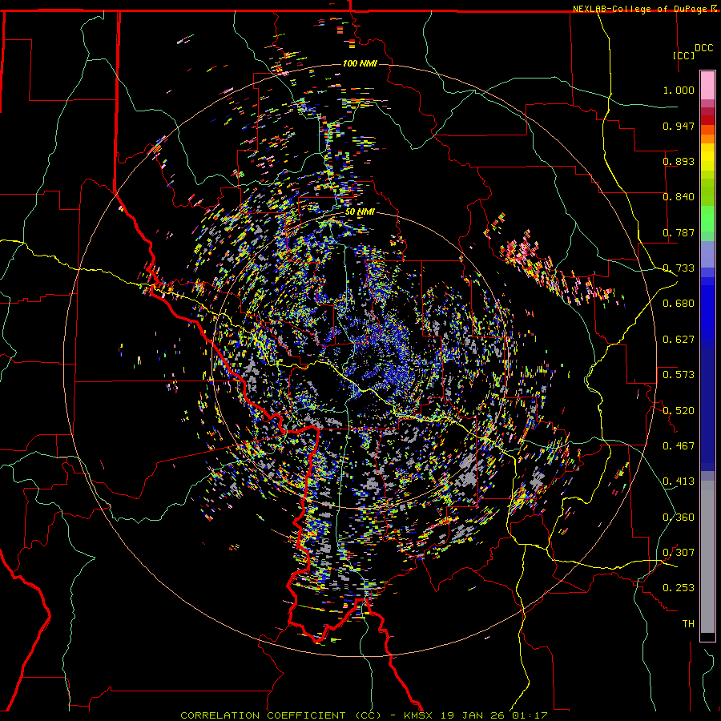Select the 0.360 legend value

coord(679,517)
